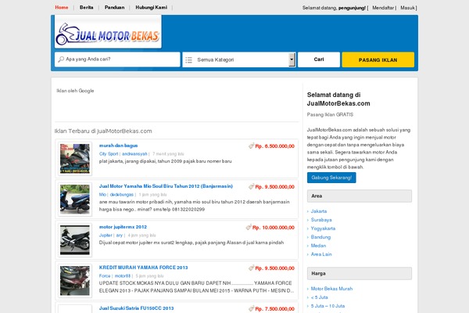
Task: Click price tag icon next to Rp. 6.500.000,00
Action: 251,146
